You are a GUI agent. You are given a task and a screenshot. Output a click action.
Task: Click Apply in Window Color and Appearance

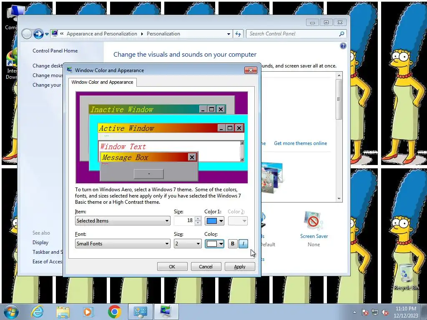pyautogui.click(x=240, y=267)
